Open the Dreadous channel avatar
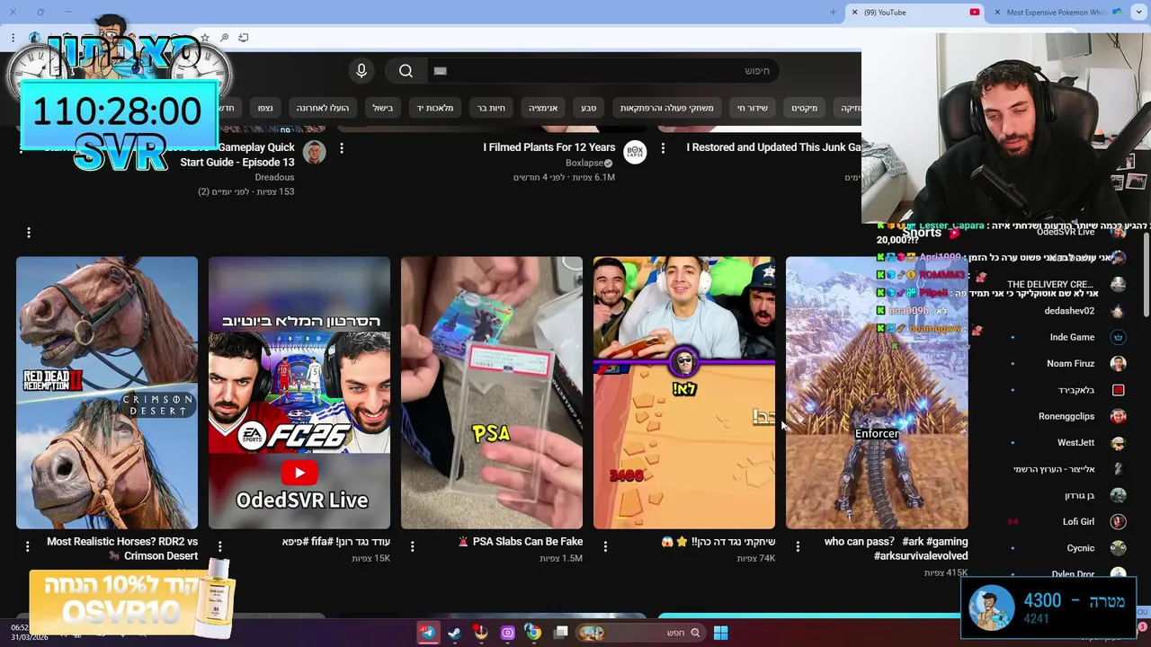 [314, 151]
